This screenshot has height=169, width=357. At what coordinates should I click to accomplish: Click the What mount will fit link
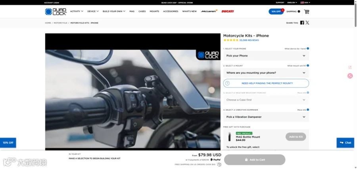(297, 66)
